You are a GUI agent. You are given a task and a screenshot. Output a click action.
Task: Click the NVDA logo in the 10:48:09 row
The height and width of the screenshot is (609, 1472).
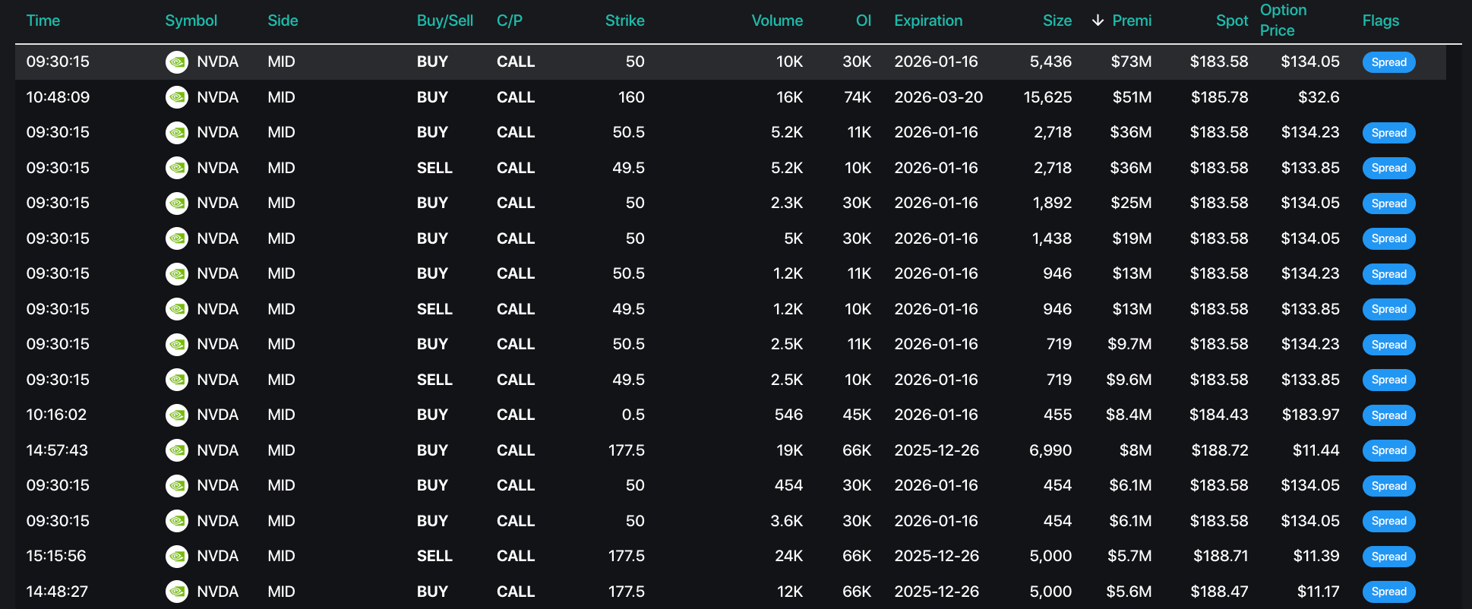coord(177,97)
